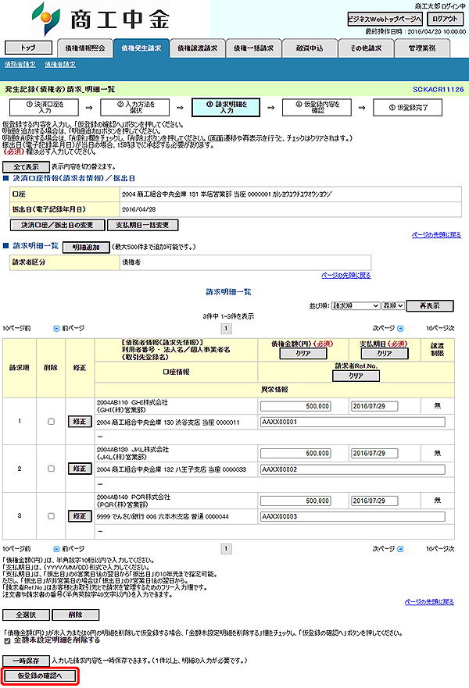Click 仮登録の確認へ button

pyautogui.click(x=40, y=676)
